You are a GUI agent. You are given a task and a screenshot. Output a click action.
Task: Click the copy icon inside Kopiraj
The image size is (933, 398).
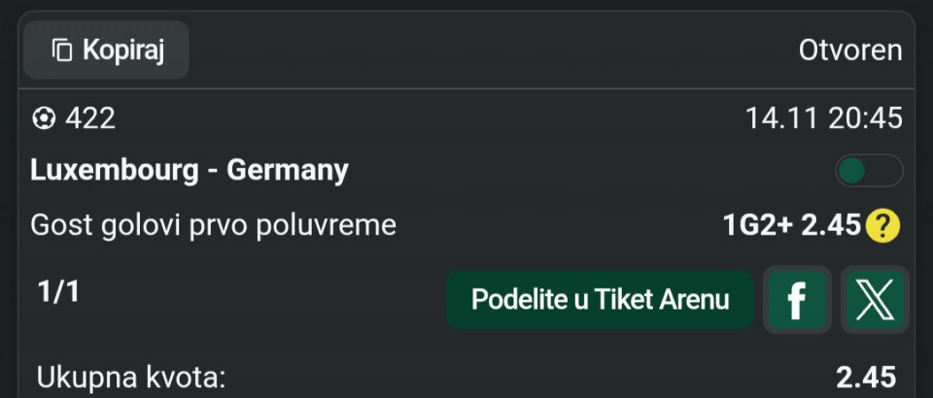(x=63, y=50)
